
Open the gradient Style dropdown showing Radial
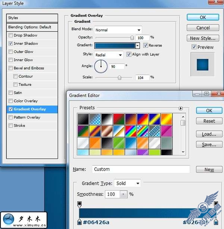point(109,55)
